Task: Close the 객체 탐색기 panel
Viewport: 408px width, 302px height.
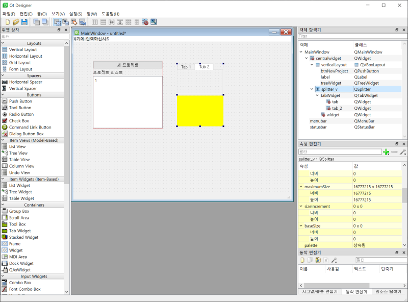Action: point(404,30)
